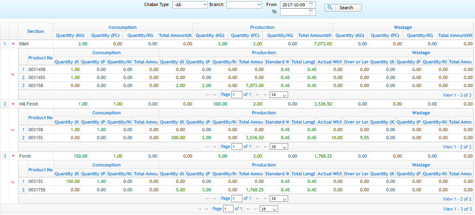Image resolution: width=475 pixels, height=215 pixels.
Task: Go to last page in main grid pager
Action: click(x=255, y=209)
